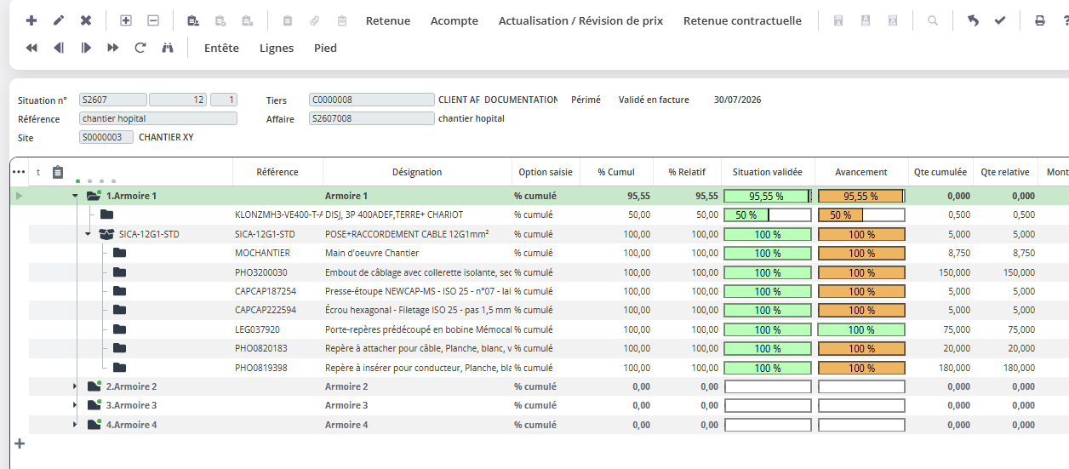Click the 2.Armoire 2 tree label
The width and height of the screenshot is (1069, 469).
131,386
